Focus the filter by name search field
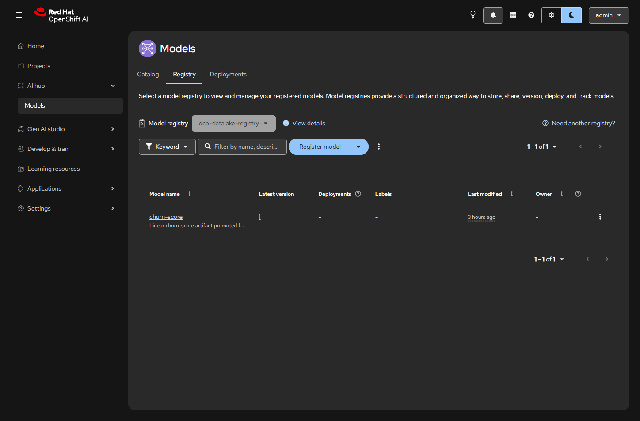Viewport: 640px width, 421px height. click(242, 147)
